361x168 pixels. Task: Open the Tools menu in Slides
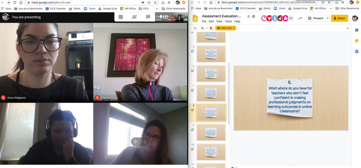point(228,21)
